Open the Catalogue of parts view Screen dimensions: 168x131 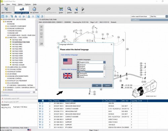pyautogui.click(x=22, y=10)
